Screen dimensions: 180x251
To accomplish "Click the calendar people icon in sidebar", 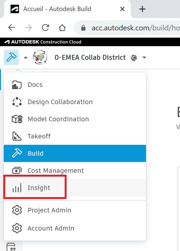I will 11,247.
